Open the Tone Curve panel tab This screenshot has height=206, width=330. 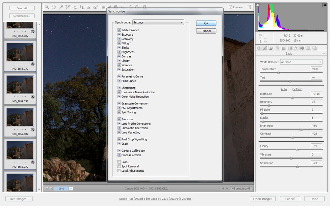(x=265, y=48)
